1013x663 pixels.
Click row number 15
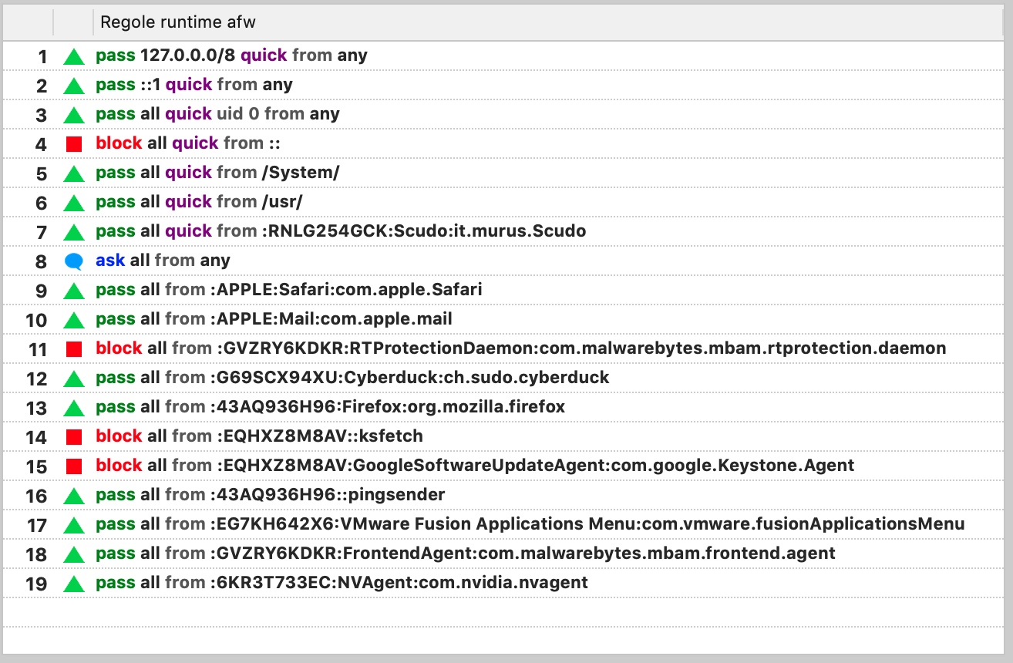click(x=37, y=467)
